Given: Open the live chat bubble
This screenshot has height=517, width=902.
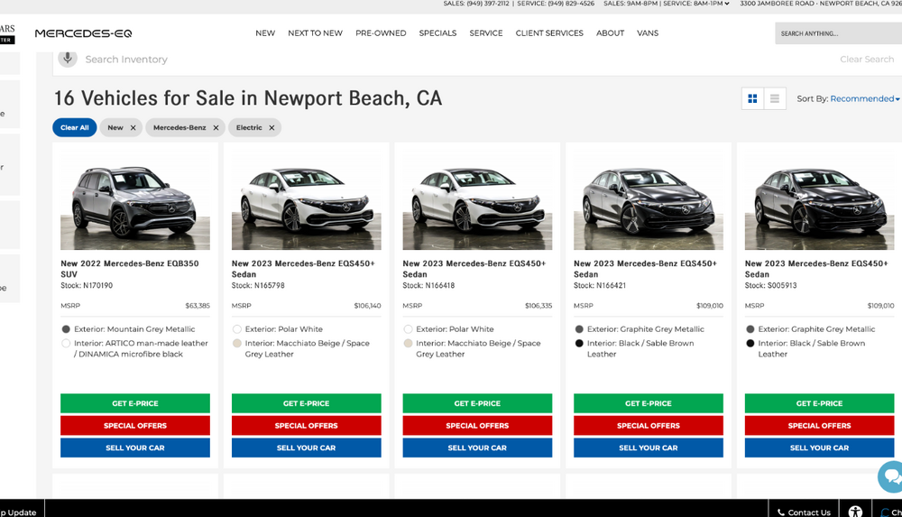Looking at the screenshot, I should click(891, 476).
